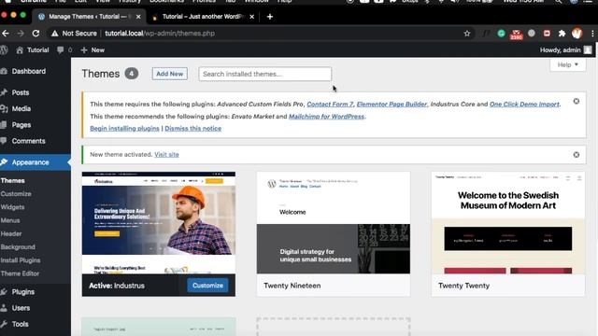Open Mailchimp for WordPress link

326,117
